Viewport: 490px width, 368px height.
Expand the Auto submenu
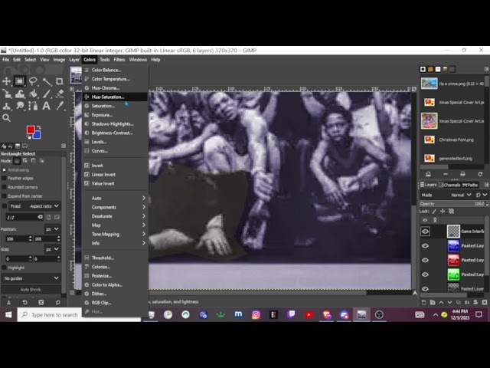(115, 198)
